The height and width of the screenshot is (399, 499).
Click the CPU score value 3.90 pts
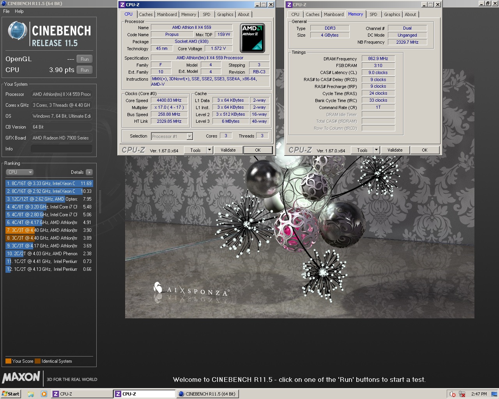tap(62, 70)
